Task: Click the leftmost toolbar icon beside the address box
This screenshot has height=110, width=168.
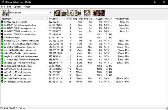Action: (5, 13)
